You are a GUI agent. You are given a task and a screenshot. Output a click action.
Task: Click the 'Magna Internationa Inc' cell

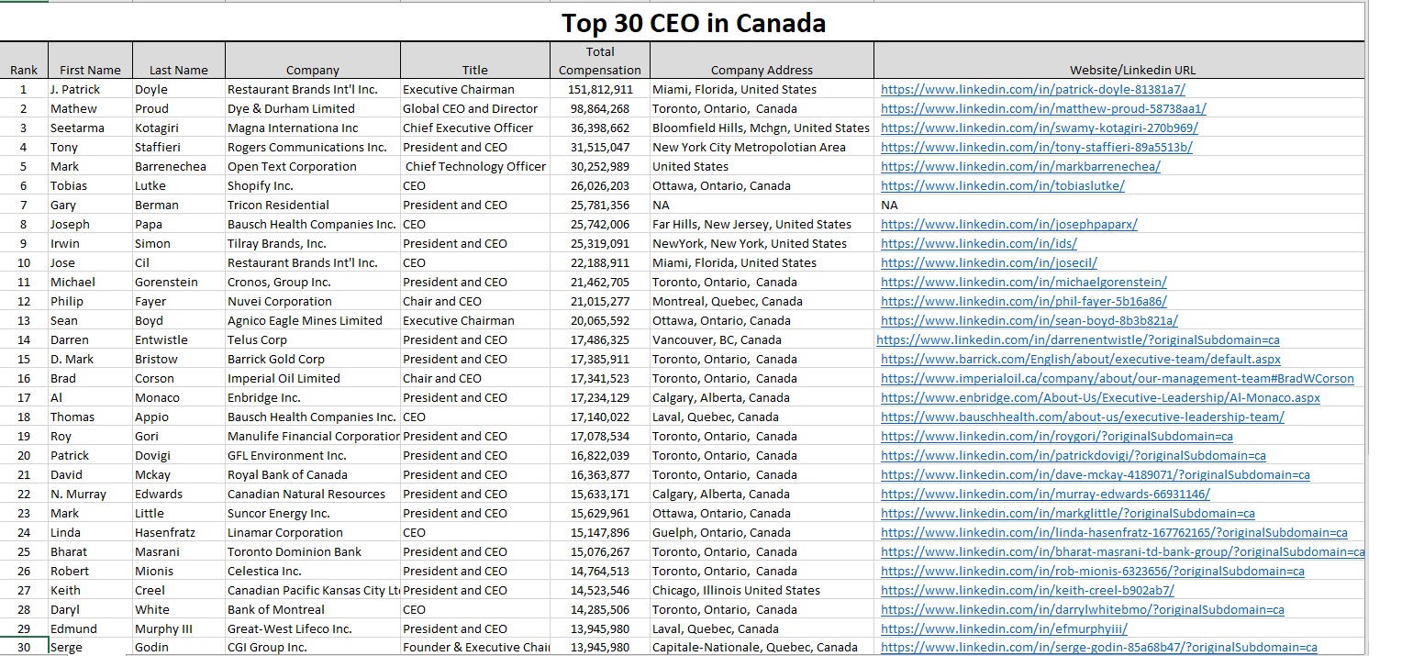pos(313,128)
